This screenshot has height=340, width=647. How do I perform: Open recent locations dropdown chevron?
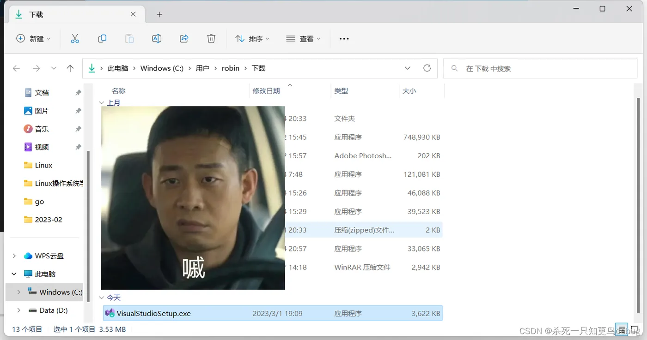pyautogui.click(x=54, y=68)
